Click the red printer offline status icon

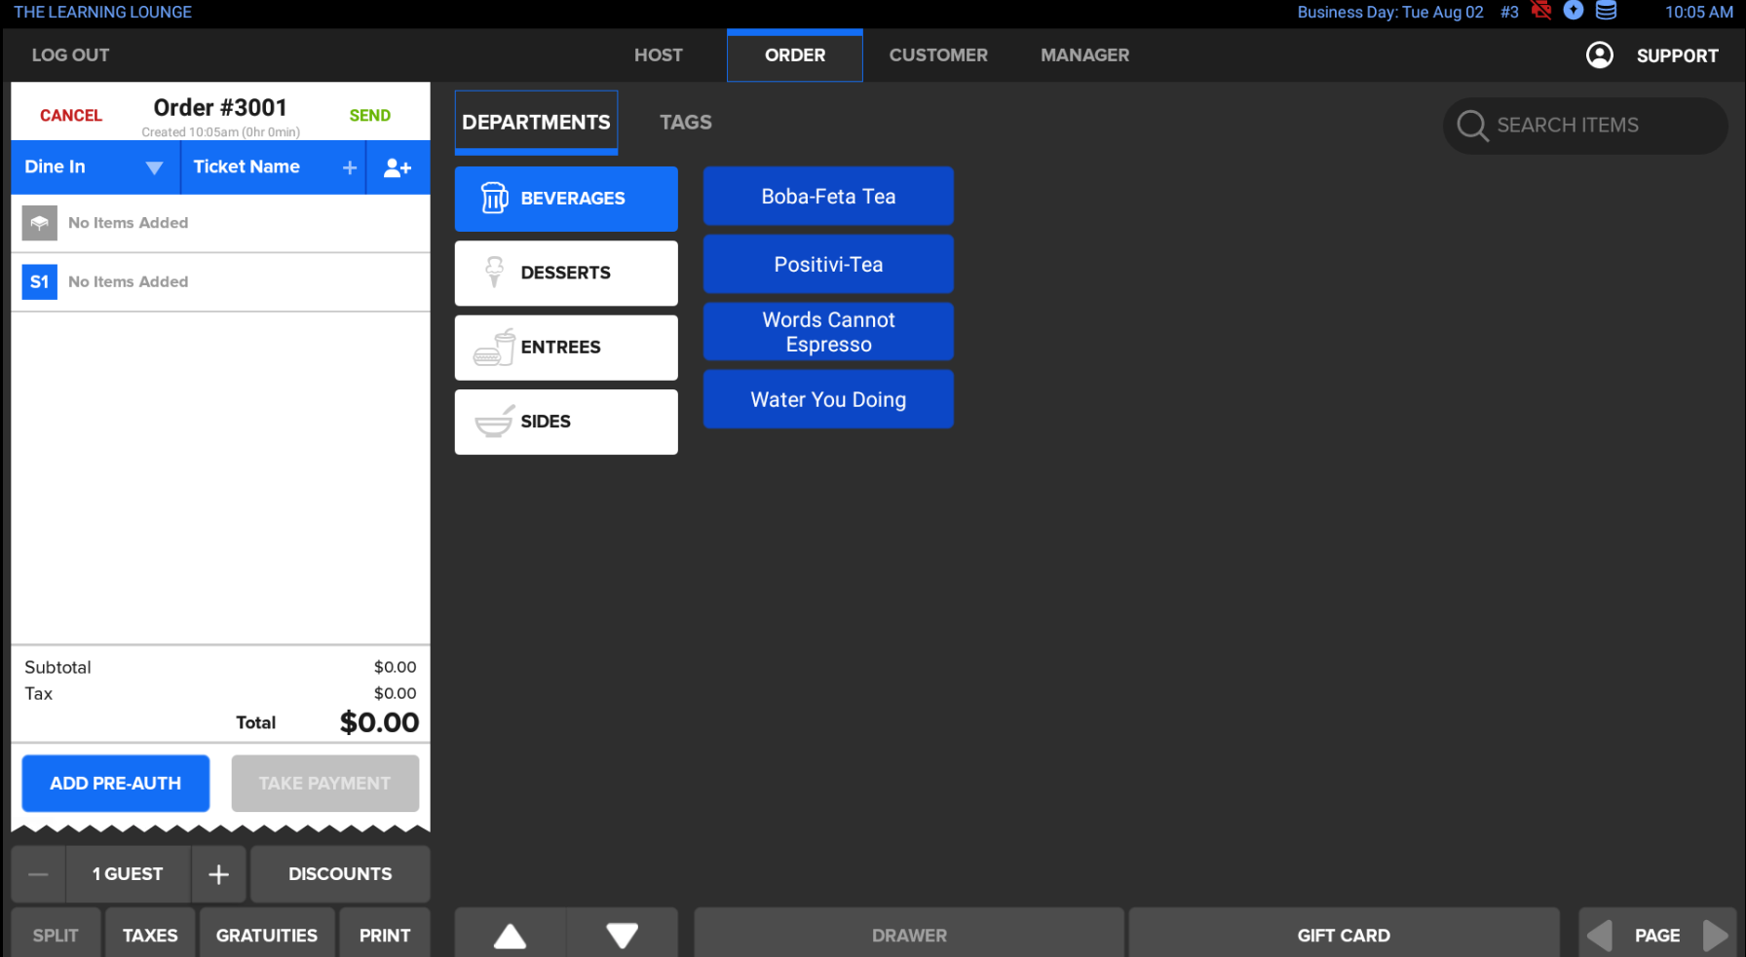(1541, 12)
